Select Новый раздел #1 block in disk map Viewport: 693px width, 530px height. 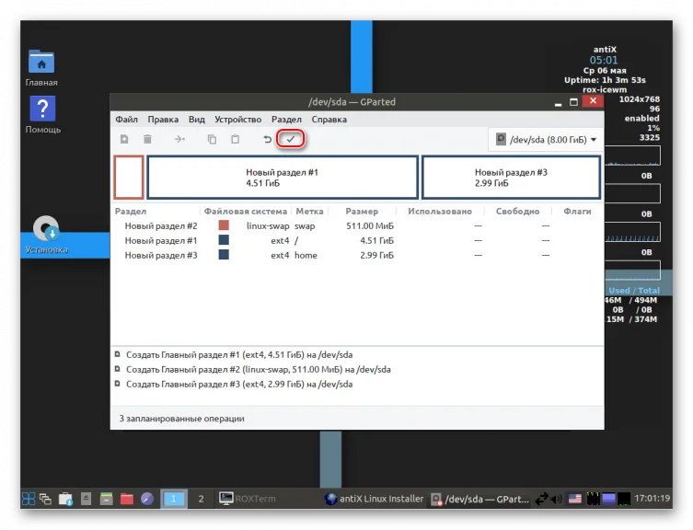283,178
